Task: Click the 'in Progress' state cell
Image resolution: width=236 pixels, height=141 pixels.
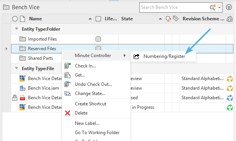Action: (x=143, y=107)
